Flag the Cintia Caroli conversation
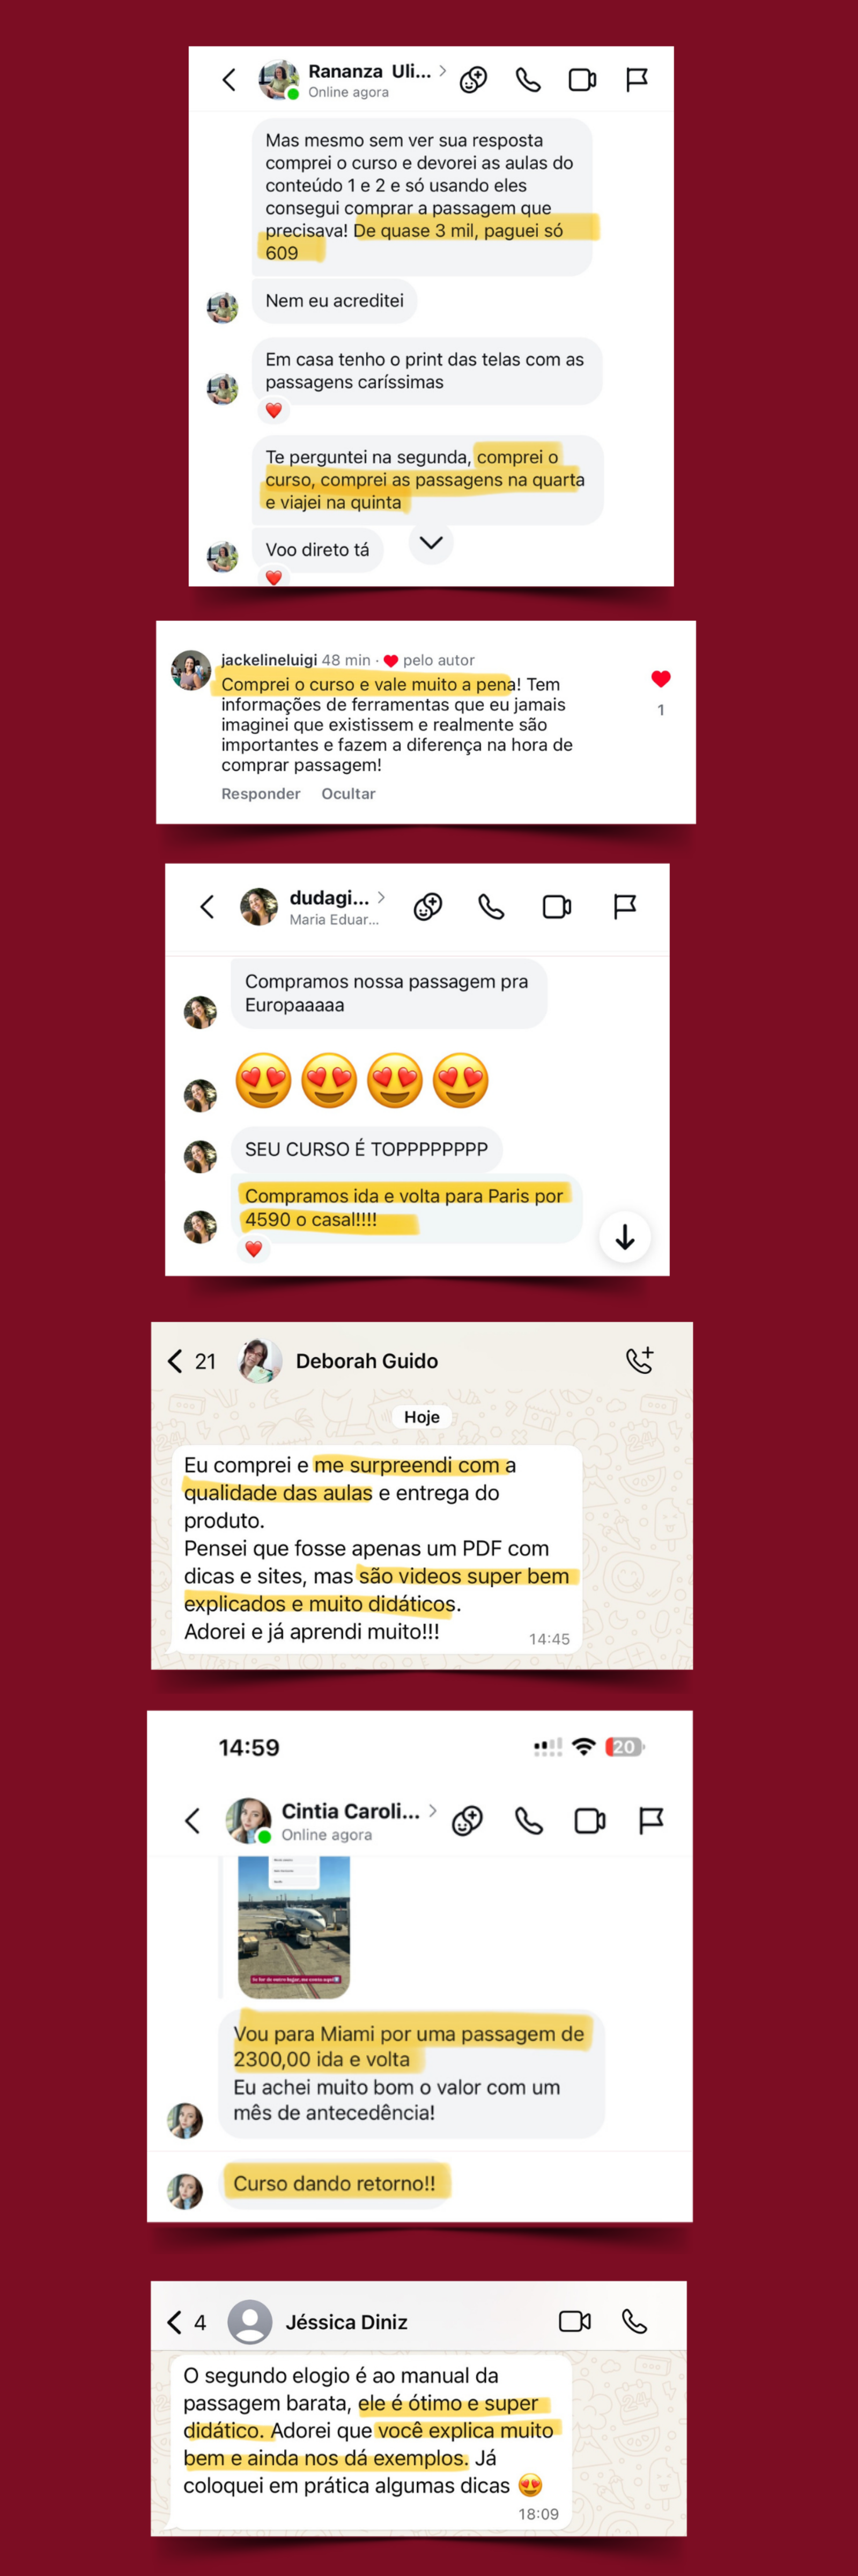The image size is (858, 2576). click(651, 1821)
